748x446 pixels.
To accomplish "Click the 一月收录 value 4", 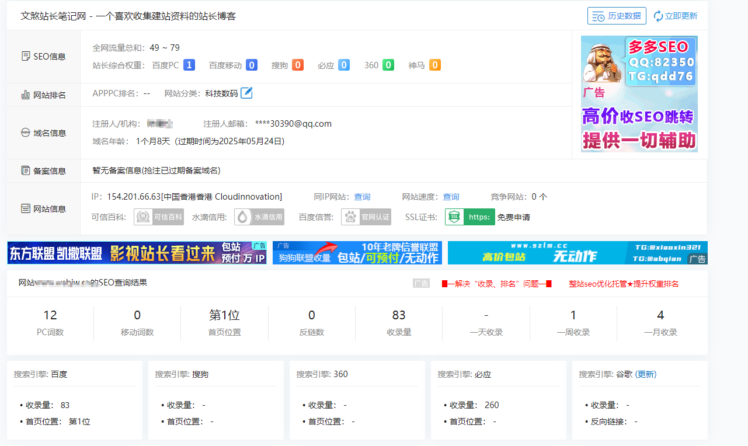I will pos(660,315).
